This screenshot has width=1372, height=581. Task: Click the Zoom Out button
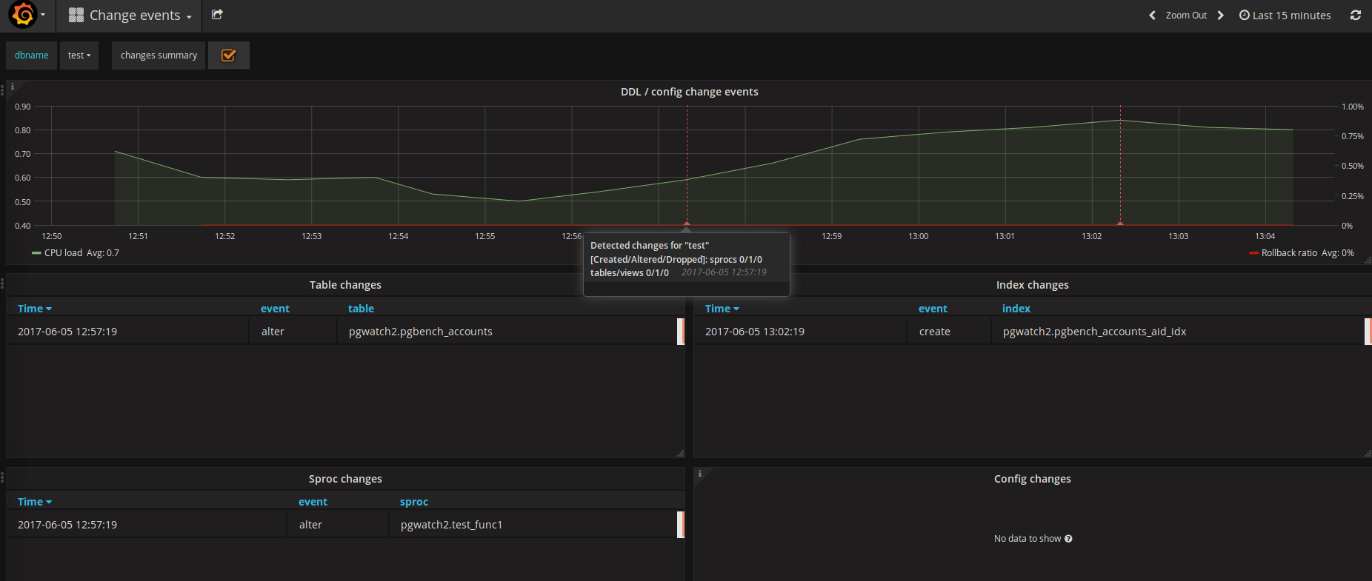(1186, 16)
